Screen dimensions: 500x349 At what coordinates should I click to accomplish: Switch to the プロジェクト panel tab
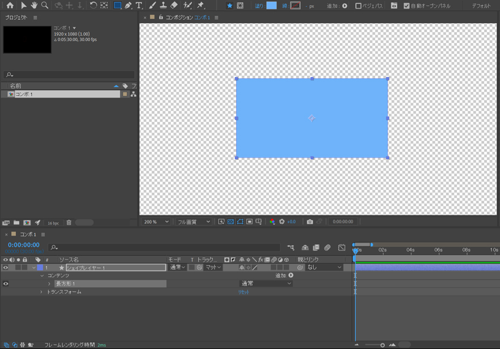(16, 18)
